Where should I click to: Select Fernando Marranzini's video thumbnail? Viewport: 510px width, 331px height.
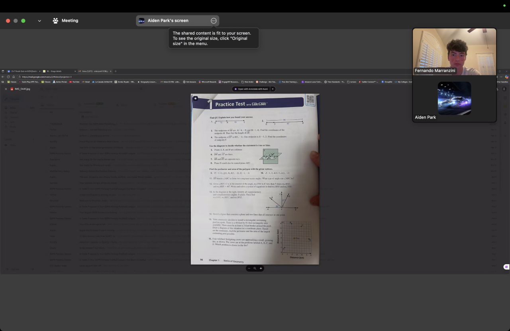(x=454, y=52)
